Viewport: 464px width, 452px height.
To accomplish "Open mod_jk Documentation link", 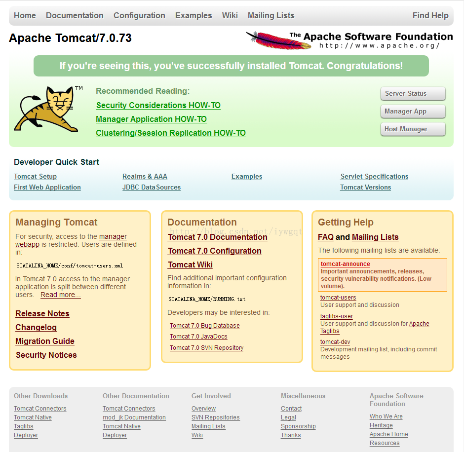I will tap(134, 417).
